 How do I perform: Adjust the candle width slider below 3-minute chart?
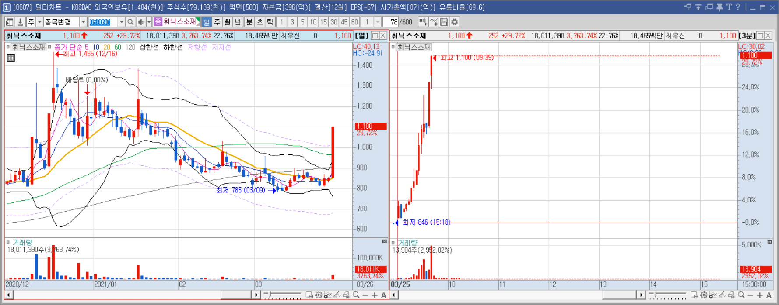pos(656,295)
